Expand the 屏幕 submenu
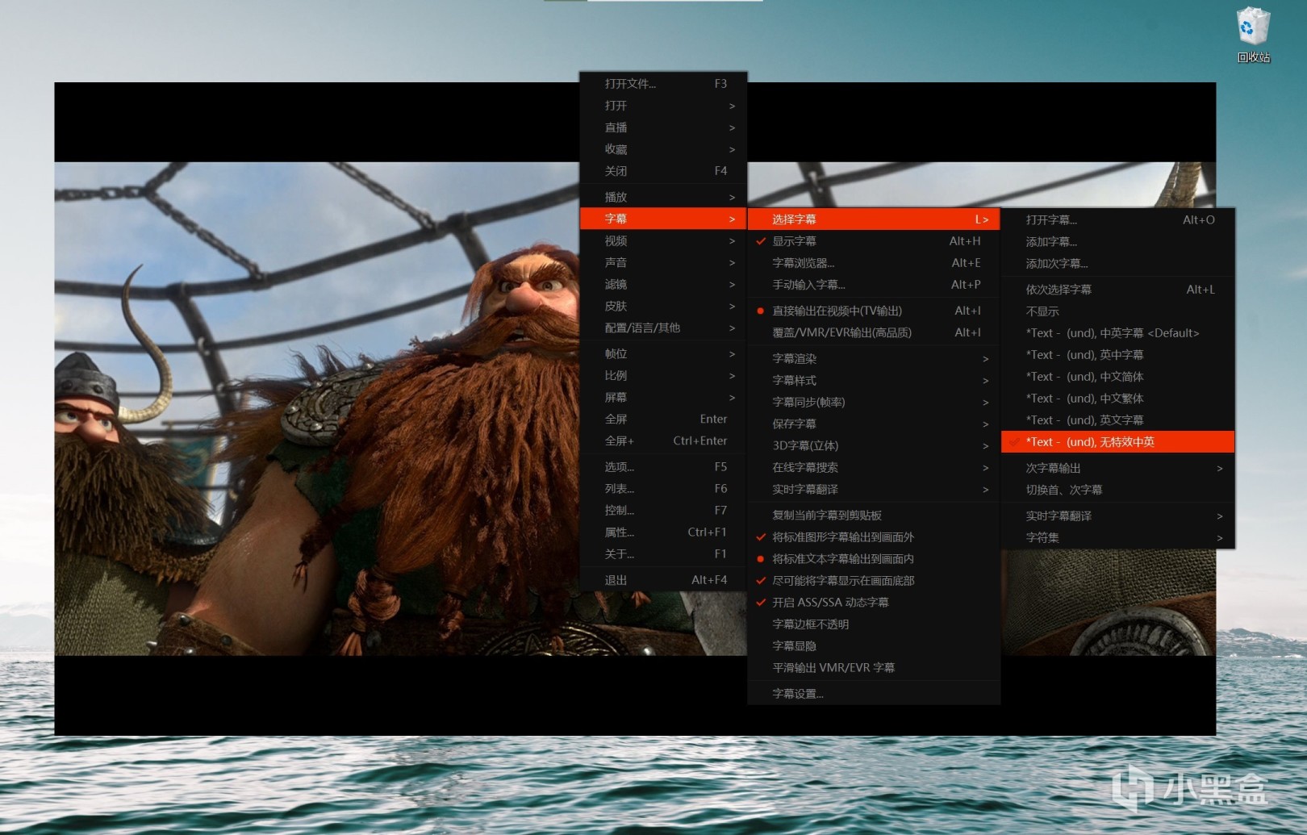Screen dimensions: 1307x835 coord(663,397)
